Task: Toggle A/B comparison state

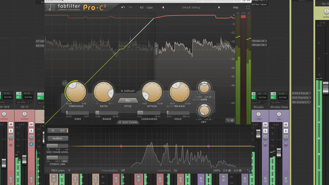Action: (142, 7)
